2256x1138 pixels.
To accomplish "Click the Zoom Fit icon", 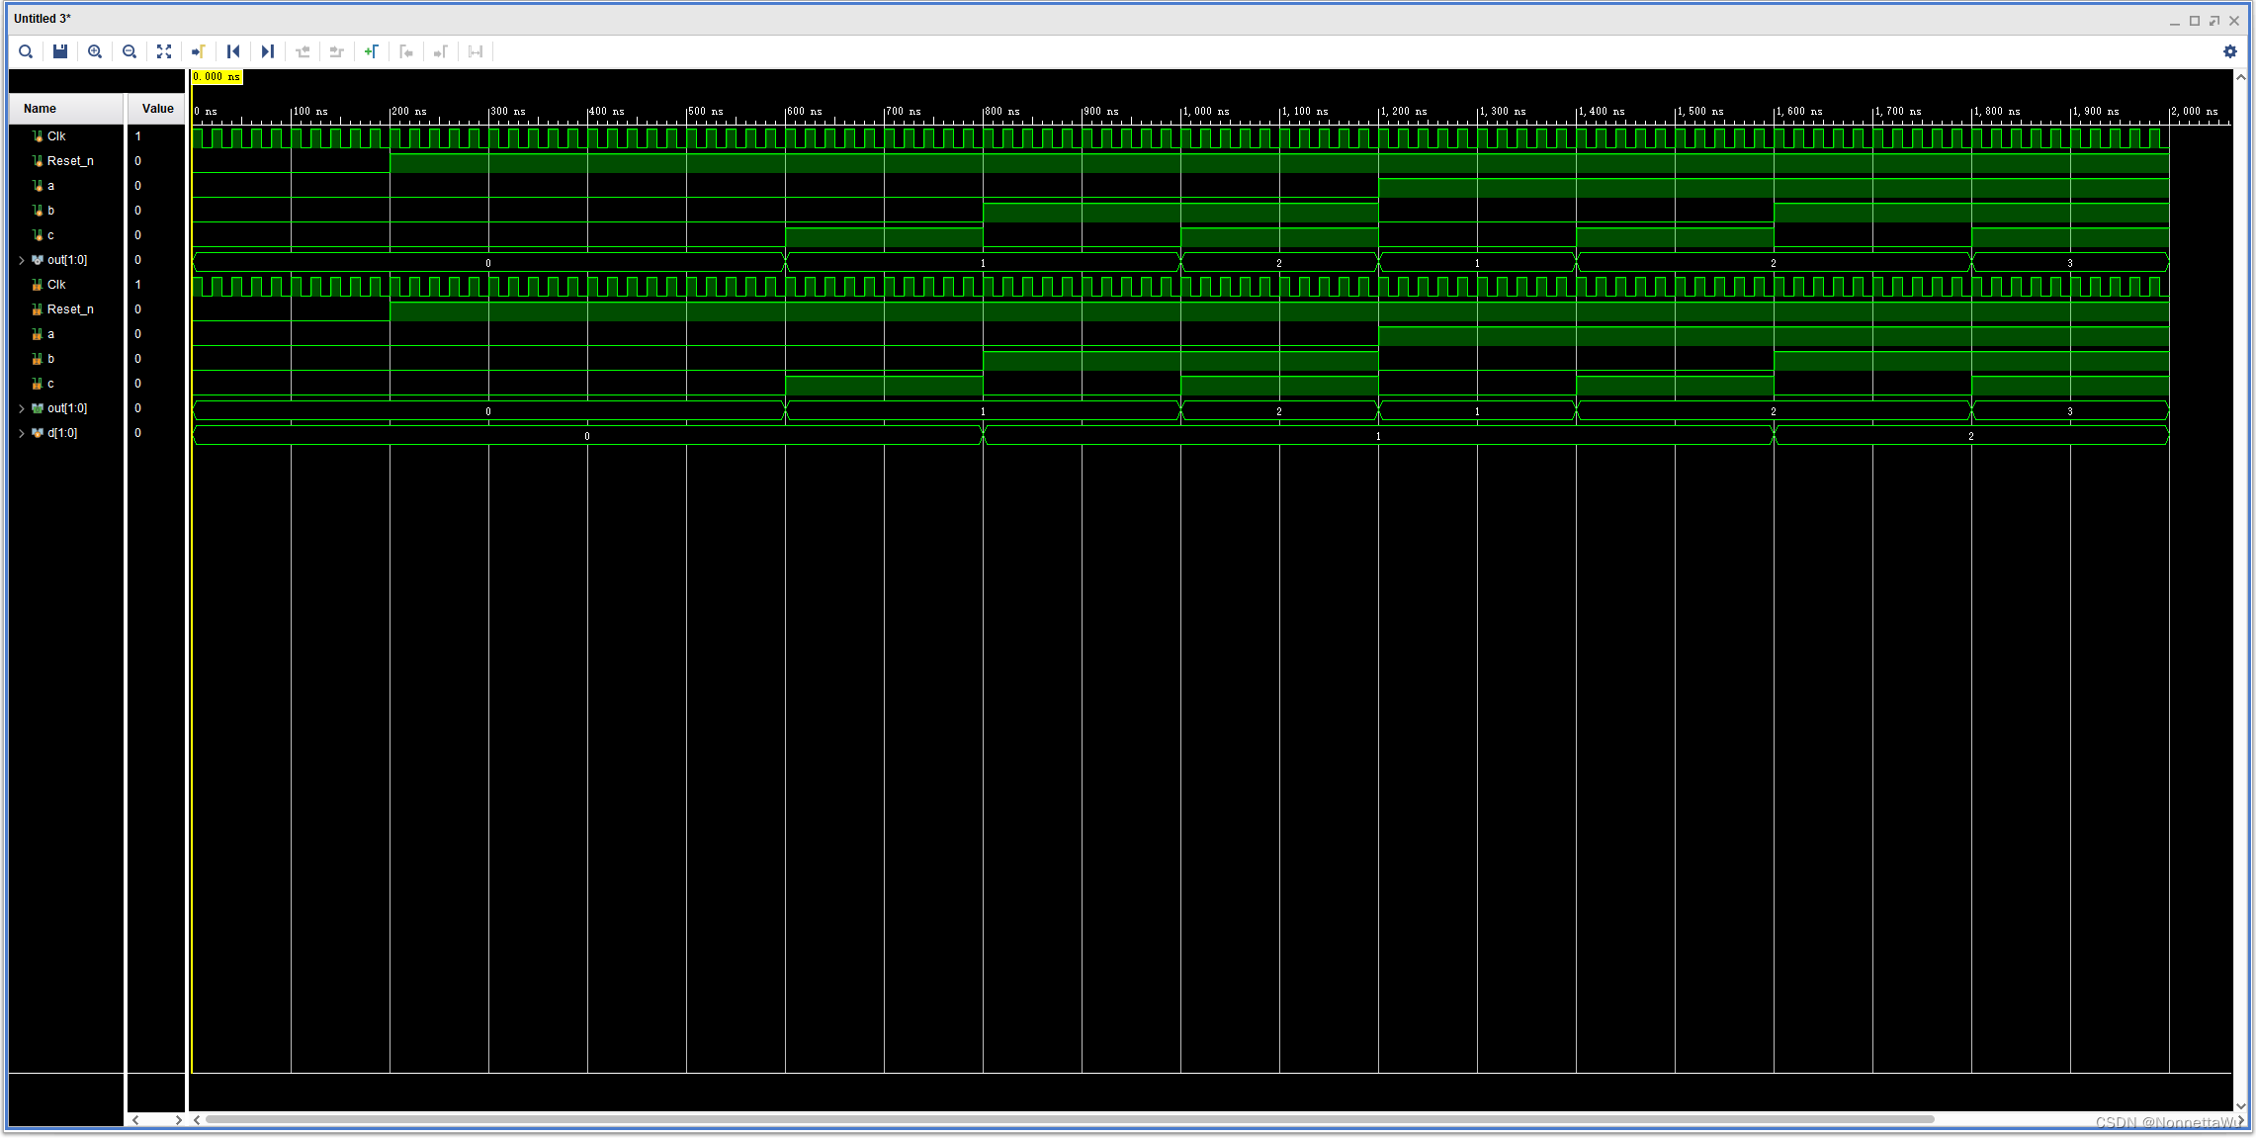I will 164,51.
